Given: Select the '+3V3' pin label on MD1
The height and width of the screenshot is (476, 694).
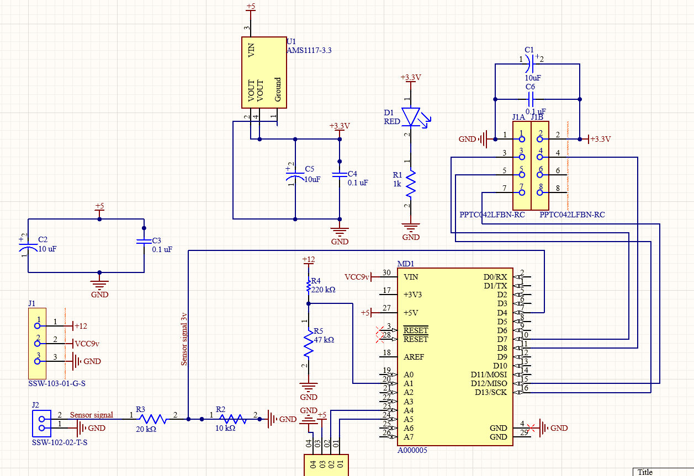Looking at the screenshot, I should coord(414,295).
